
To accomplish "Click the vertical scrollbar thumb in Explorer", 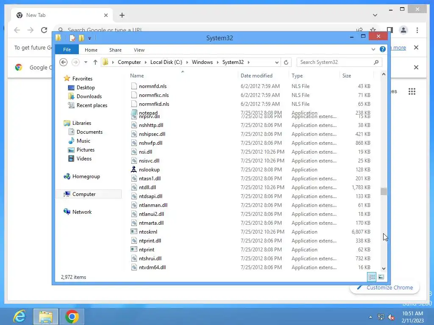I will click(384, 191).
